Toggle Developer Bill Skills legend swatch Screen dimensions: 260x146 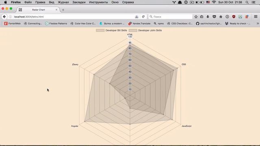(100, 30)
